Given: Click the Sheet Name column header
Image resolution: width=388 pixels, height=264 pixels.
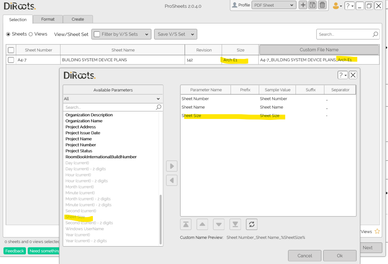Looking at the screenshot, I should (x=123, y=50).
